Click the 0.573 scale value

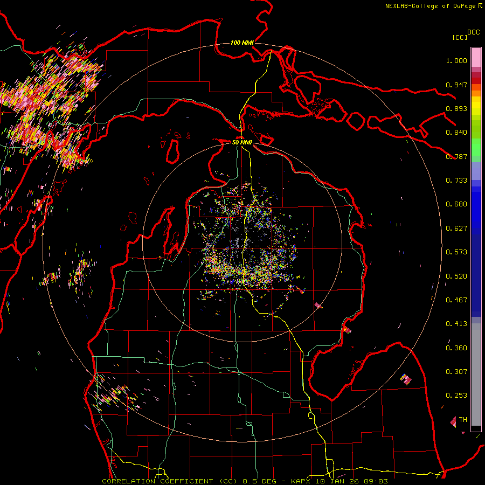pos(456,252)
